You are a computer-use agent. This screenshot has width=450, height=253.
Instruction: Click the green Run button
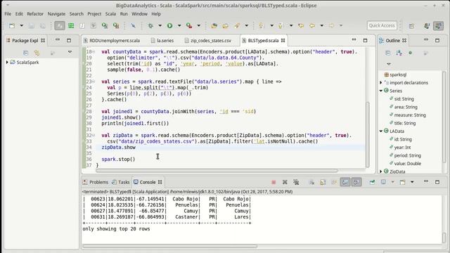click(x=169, y=26)
